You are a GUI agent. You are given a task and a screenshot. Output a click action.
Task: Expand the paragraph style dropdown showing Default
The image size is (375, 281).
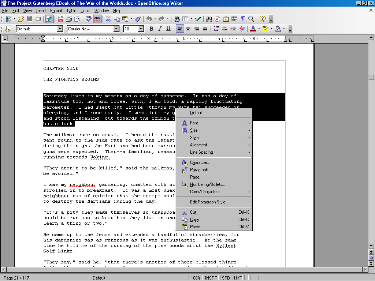[60, 29]
